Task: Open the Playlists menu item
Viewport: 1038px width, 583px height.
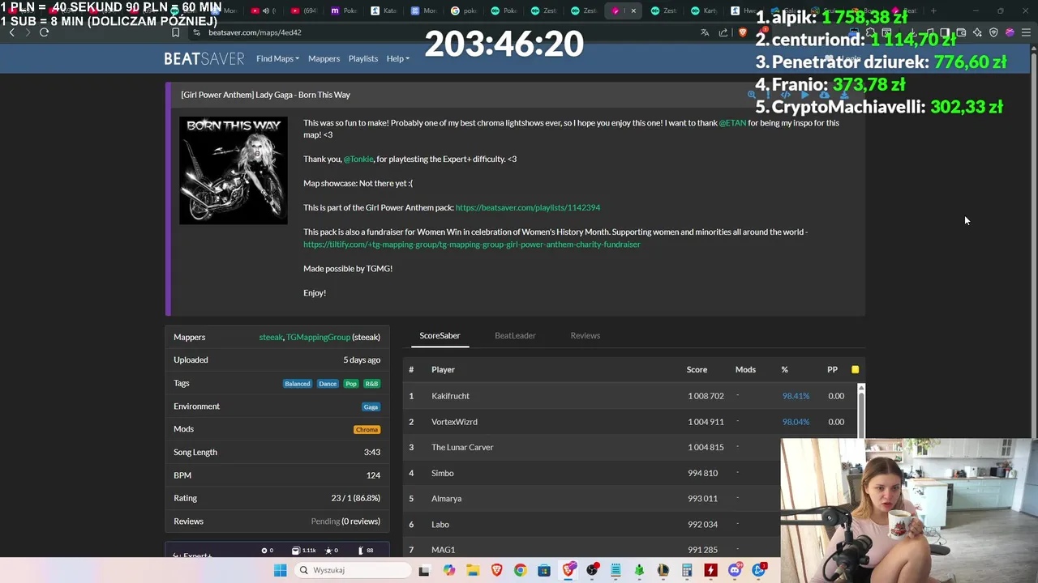Action: (x=362, y=58)
